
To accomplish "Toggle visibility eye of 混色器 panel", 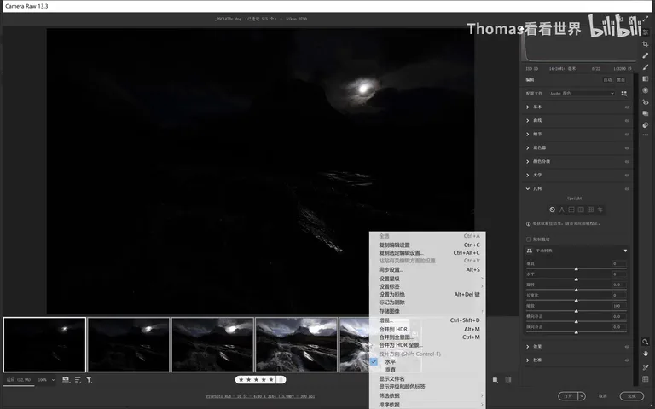I will pyautogui.click(x=627, y=147).
